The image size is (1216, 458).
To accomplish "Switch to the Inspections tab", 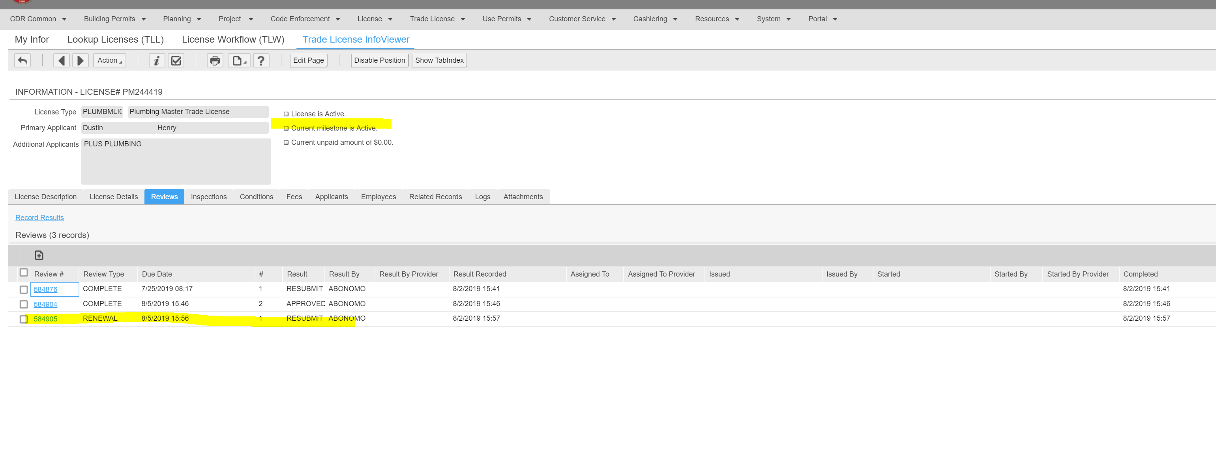I will (x=209, y=197).
